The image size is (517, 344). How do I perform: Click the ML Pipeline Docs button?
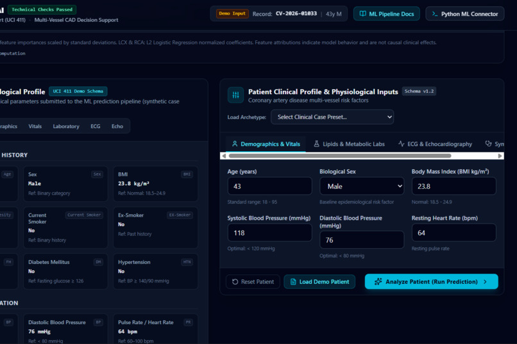click(387, 14)
